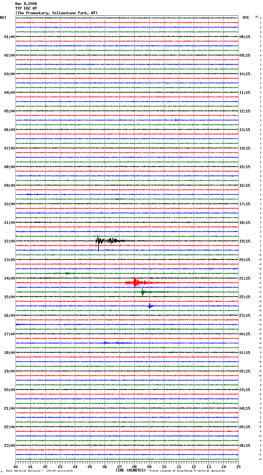Click the 21:15 UTC label
263x475 pixels.
(245, 278)
